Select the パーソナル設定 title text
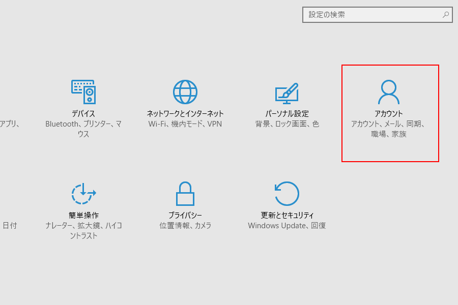This screenshot has width=458, height=305. (x=287, y=113)
